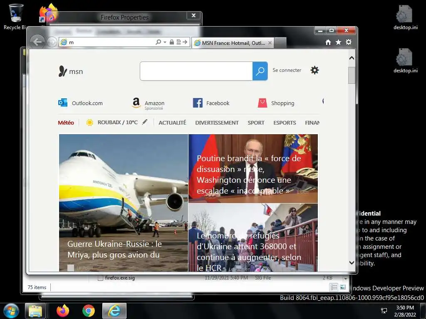Click the ROUBAIX / 10°C weather location

[118, 123]
